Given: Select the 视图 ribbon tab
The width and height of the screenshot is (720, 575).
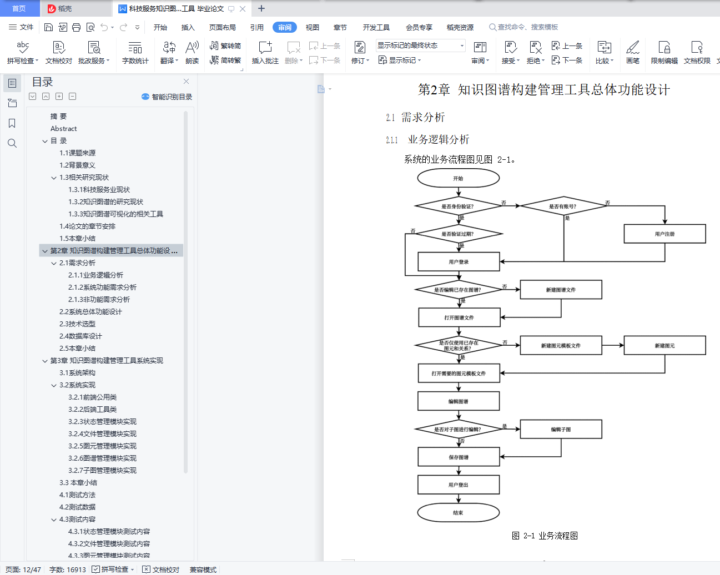Looking at the screenshot, I should [x=313, y=27].
